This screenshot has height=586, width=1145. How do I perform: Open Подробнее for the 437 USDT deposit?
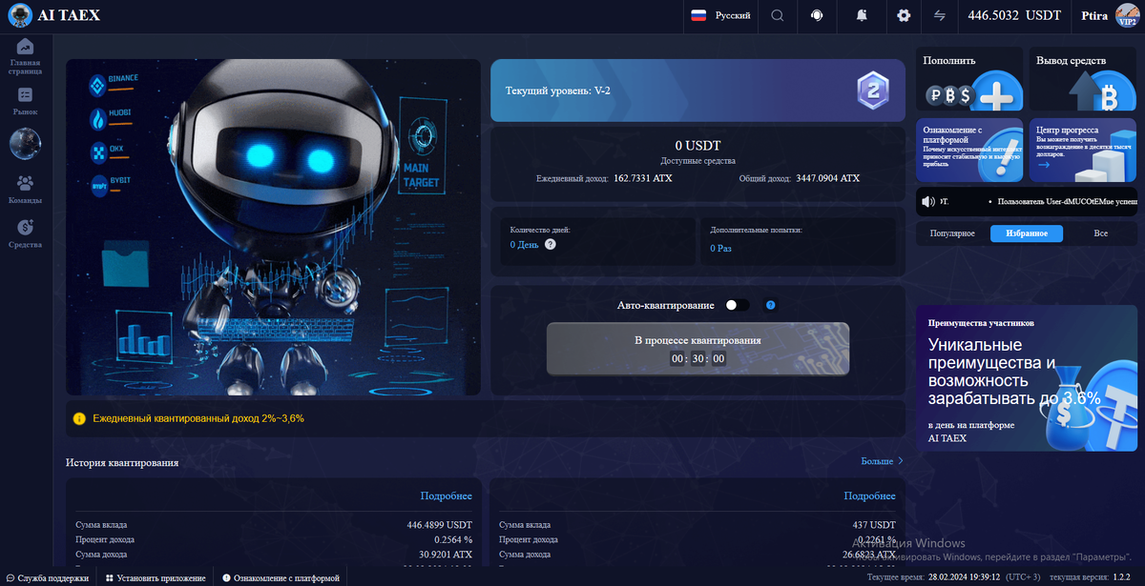(869, 495)
